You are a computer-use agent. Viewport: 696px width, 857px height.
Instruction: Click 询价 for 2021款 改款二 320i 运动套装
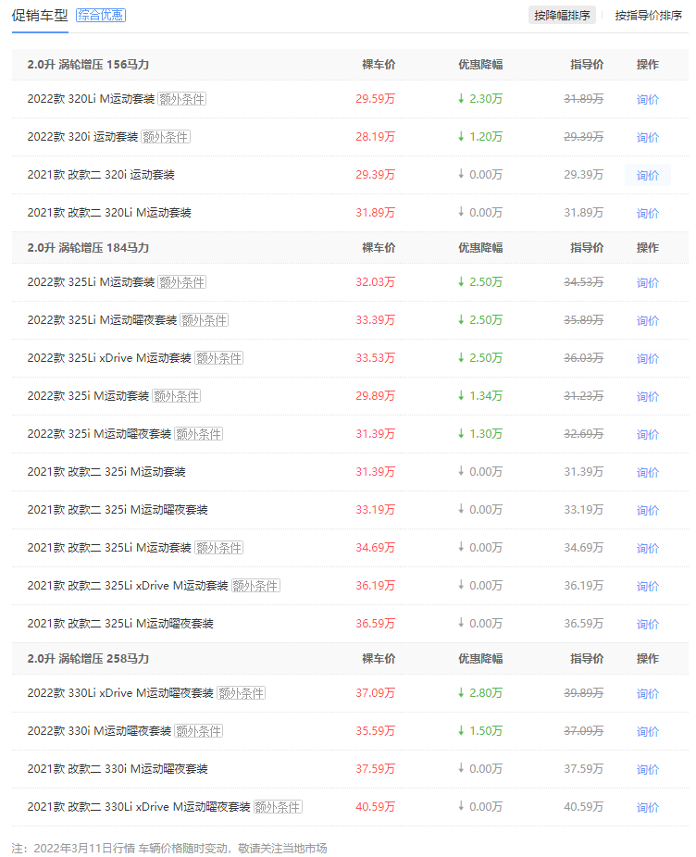coord(648,176)
